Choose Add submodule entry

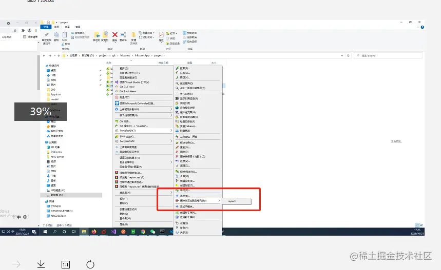coord(198,206)
